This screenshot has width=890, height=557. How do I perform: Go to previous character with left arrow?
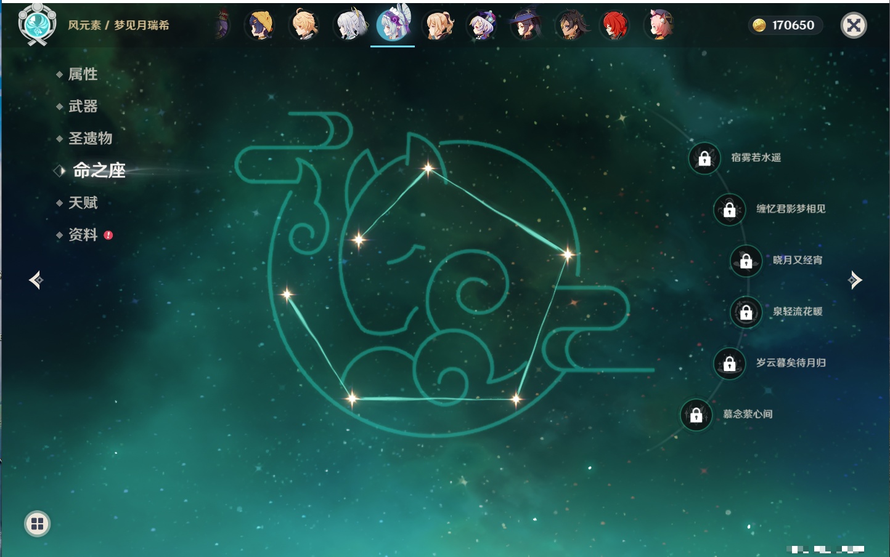click(x=36, y=280)
